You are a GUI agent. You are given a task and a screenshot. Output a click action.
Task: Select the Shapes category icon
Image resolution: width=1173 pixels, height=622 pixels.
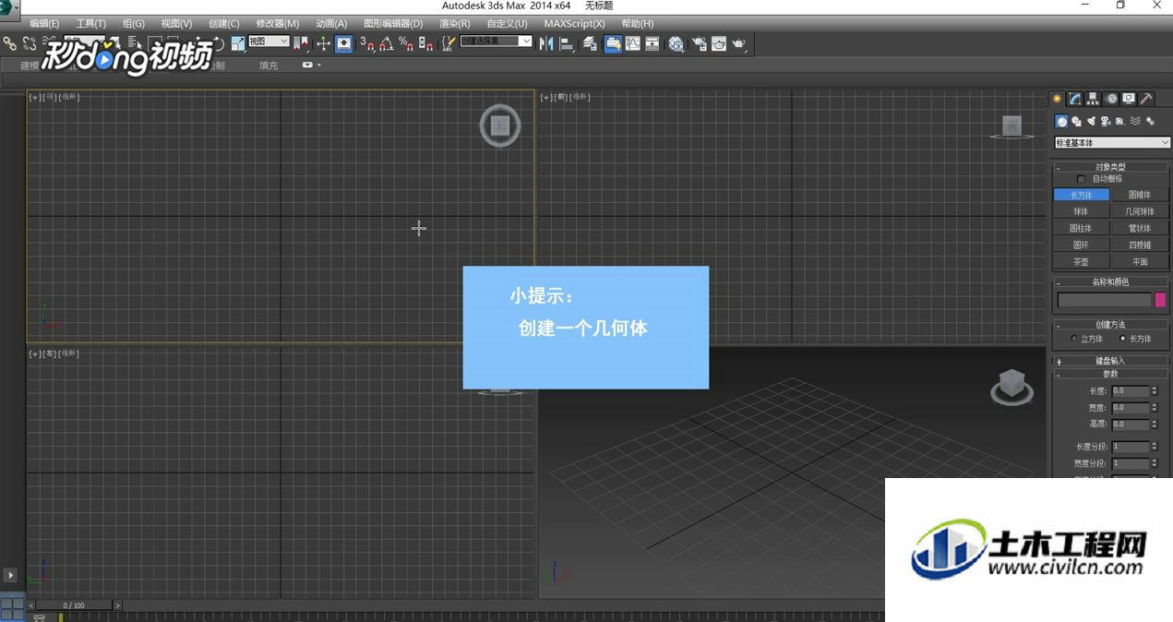click(x=1076, y=121)
